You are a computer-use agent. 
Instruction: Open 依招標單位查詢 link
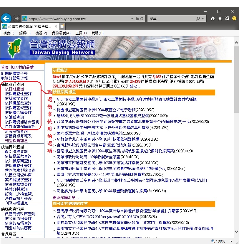pos(18,156)
